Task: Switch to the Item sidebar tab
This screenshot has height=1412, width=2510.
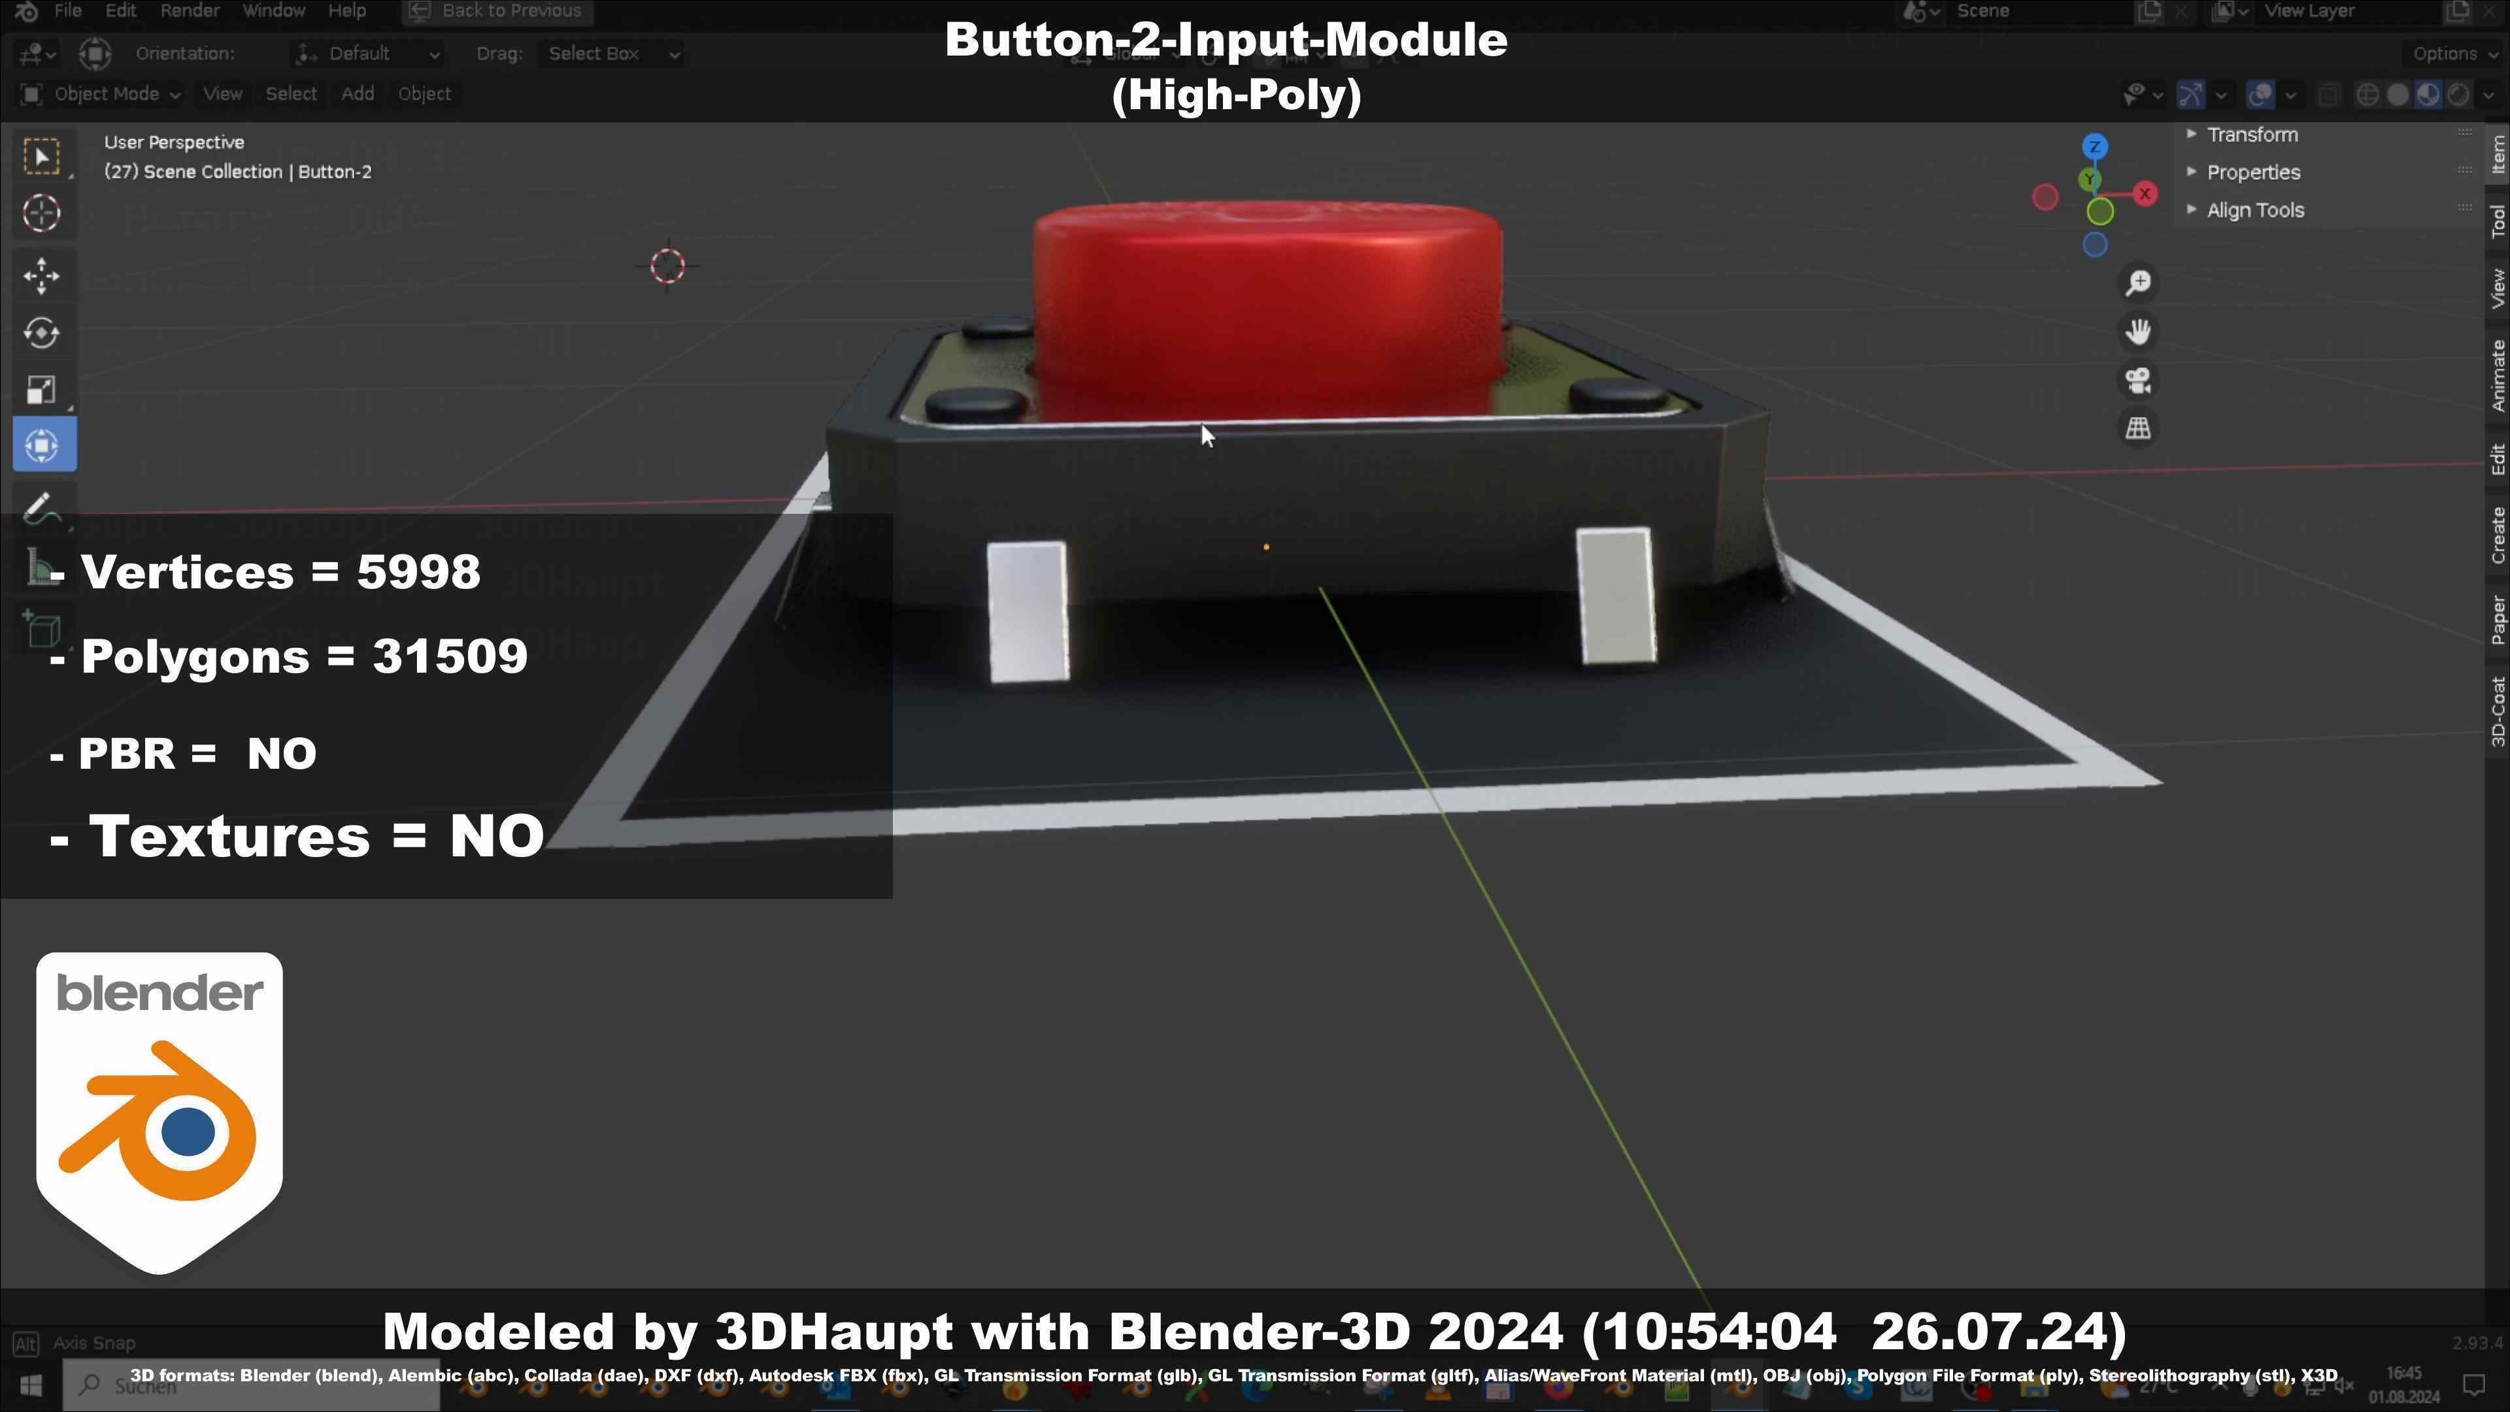Action: 2498,155
